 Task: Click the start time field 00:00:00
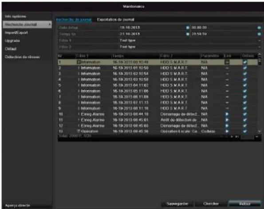click(224, 28)
